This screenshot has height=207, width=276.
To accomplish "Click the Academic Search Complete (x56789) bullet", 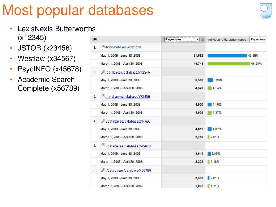I will click(x=49, y=84).
